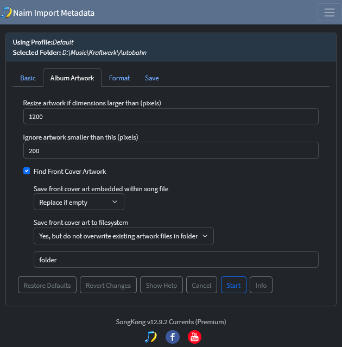Open the Facebook page icon
342x347 pixels.
(x=173, y=337)
